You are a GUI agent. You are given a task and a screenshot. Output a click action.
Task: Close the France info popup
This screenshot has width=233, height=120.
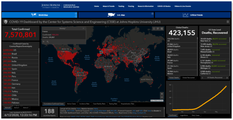83,28
